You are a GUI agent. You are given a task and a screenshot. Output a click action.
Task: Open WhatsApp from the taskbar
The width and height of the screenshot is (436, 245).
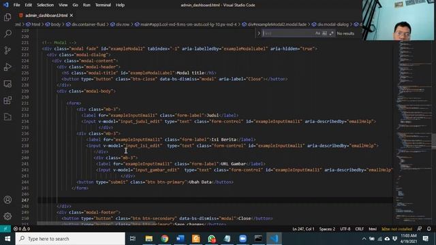pyautogui.click(x=212, y=239)
